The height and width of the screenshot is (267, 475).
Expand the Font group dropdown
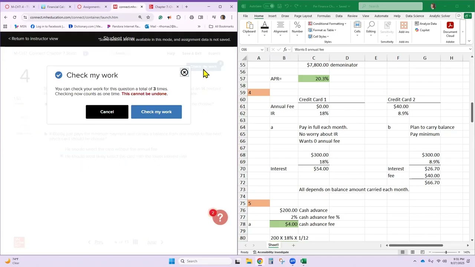(265, 28)
